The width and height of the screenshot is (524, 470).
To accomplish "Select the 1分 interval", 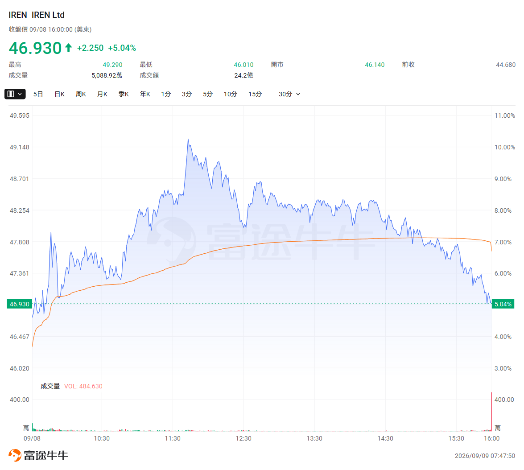I will point(166,94).
